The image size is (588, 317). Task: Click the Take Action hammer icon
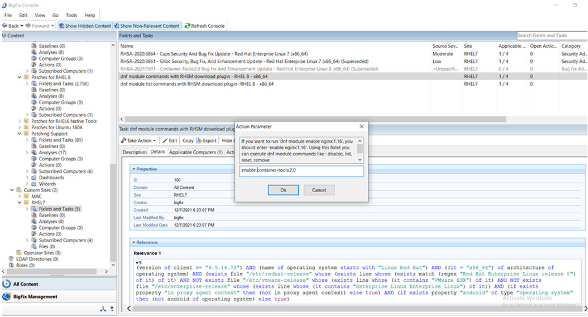(124, 141)
